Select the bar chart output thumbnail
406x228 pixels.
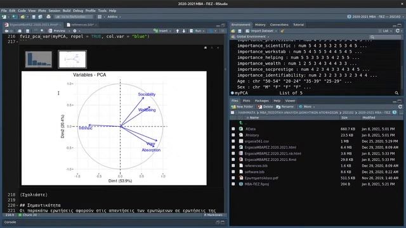click(39, 59)
